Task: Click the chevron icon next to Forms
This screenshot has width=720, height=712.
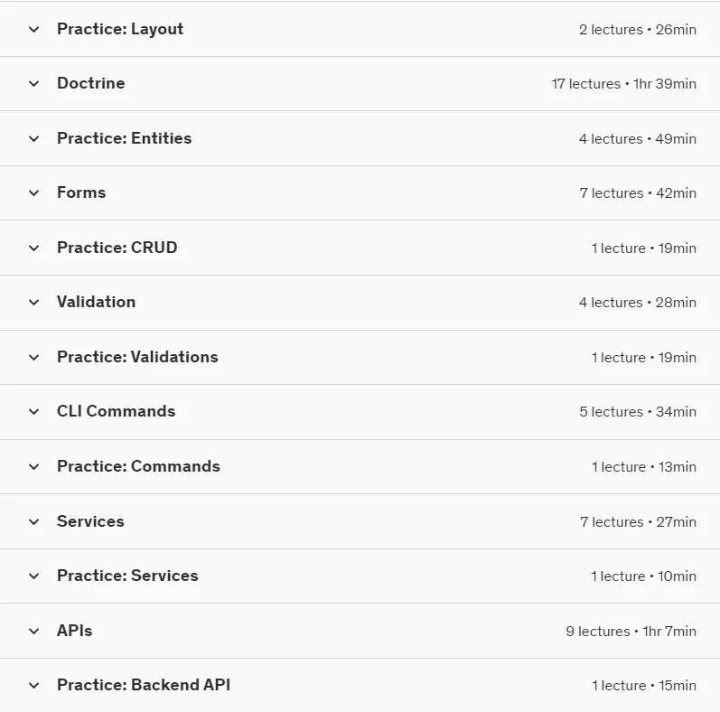Action: [x=33, y=193]
